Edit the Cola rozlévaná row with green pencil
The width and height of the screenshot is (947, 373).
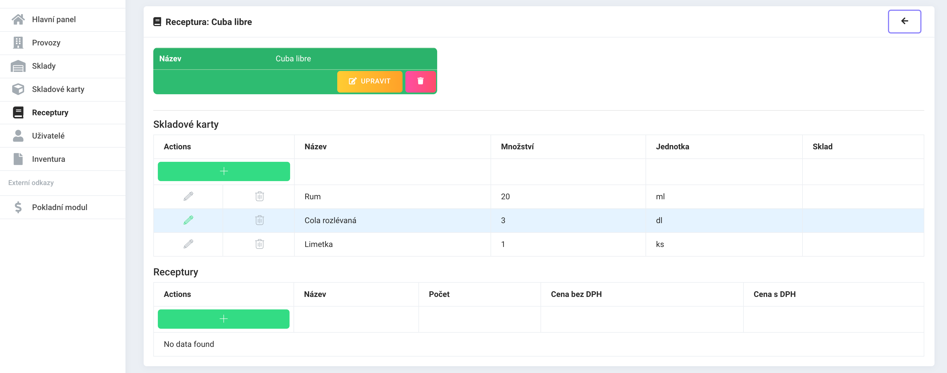click(x=188, y=220)
